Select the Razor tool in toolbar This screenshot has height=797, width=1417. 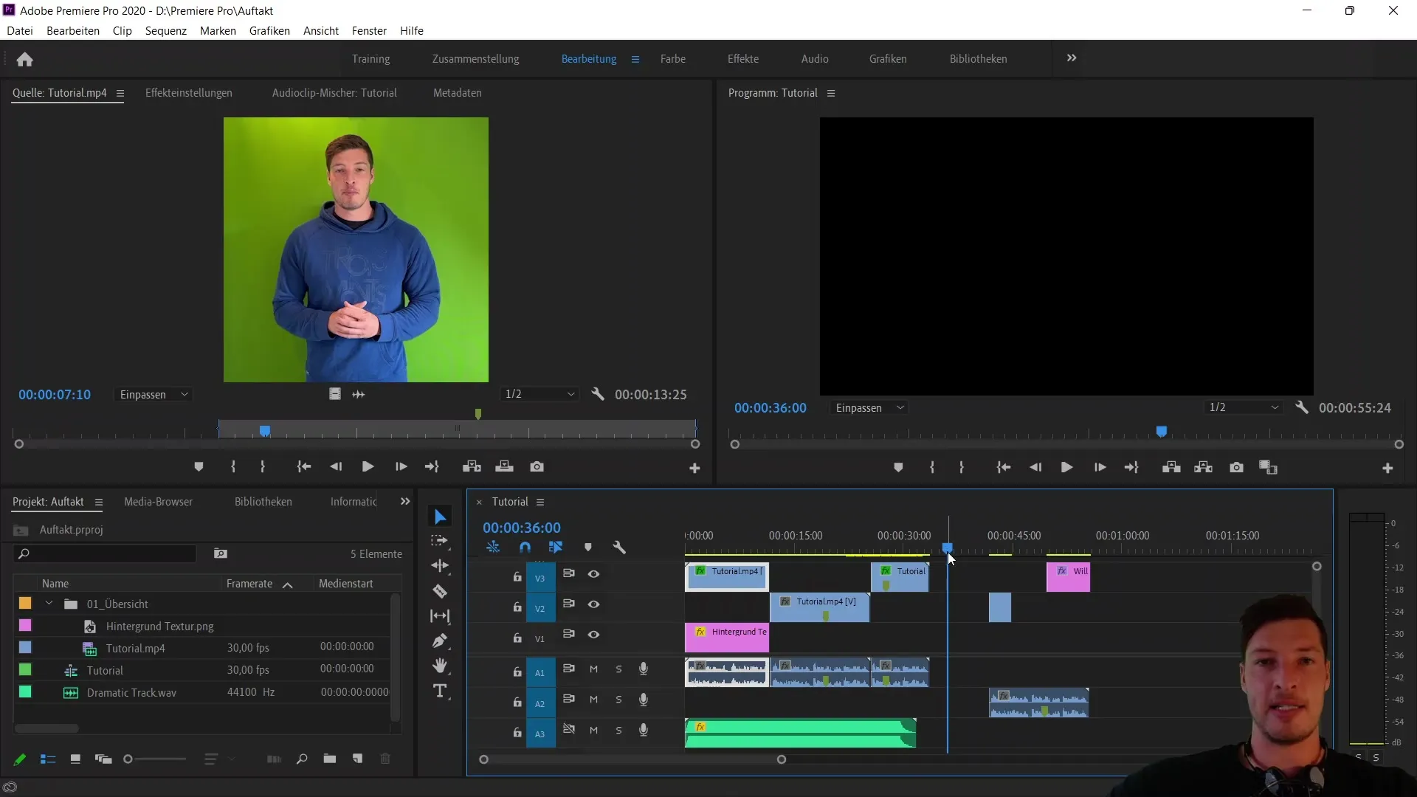440,591
